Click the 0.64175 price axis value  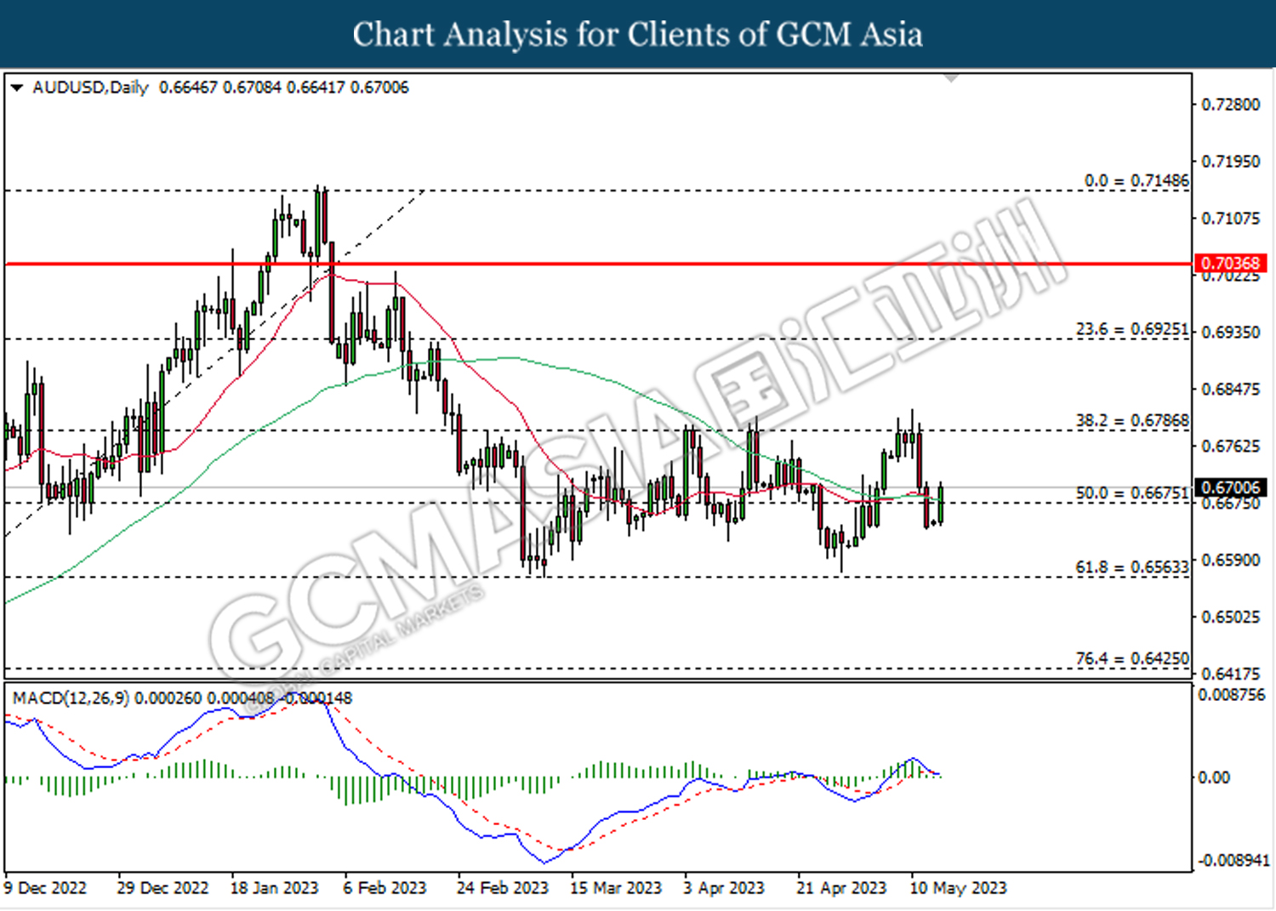pos(1230,674)
